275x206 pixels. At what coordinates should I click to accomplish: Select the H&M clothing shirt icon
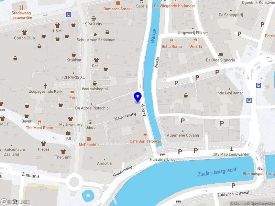(x=57, y=25)
